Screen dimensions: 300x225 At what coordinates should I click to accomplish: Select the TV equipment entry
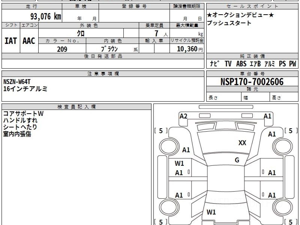pyautogui.click(x=228, y=64)
